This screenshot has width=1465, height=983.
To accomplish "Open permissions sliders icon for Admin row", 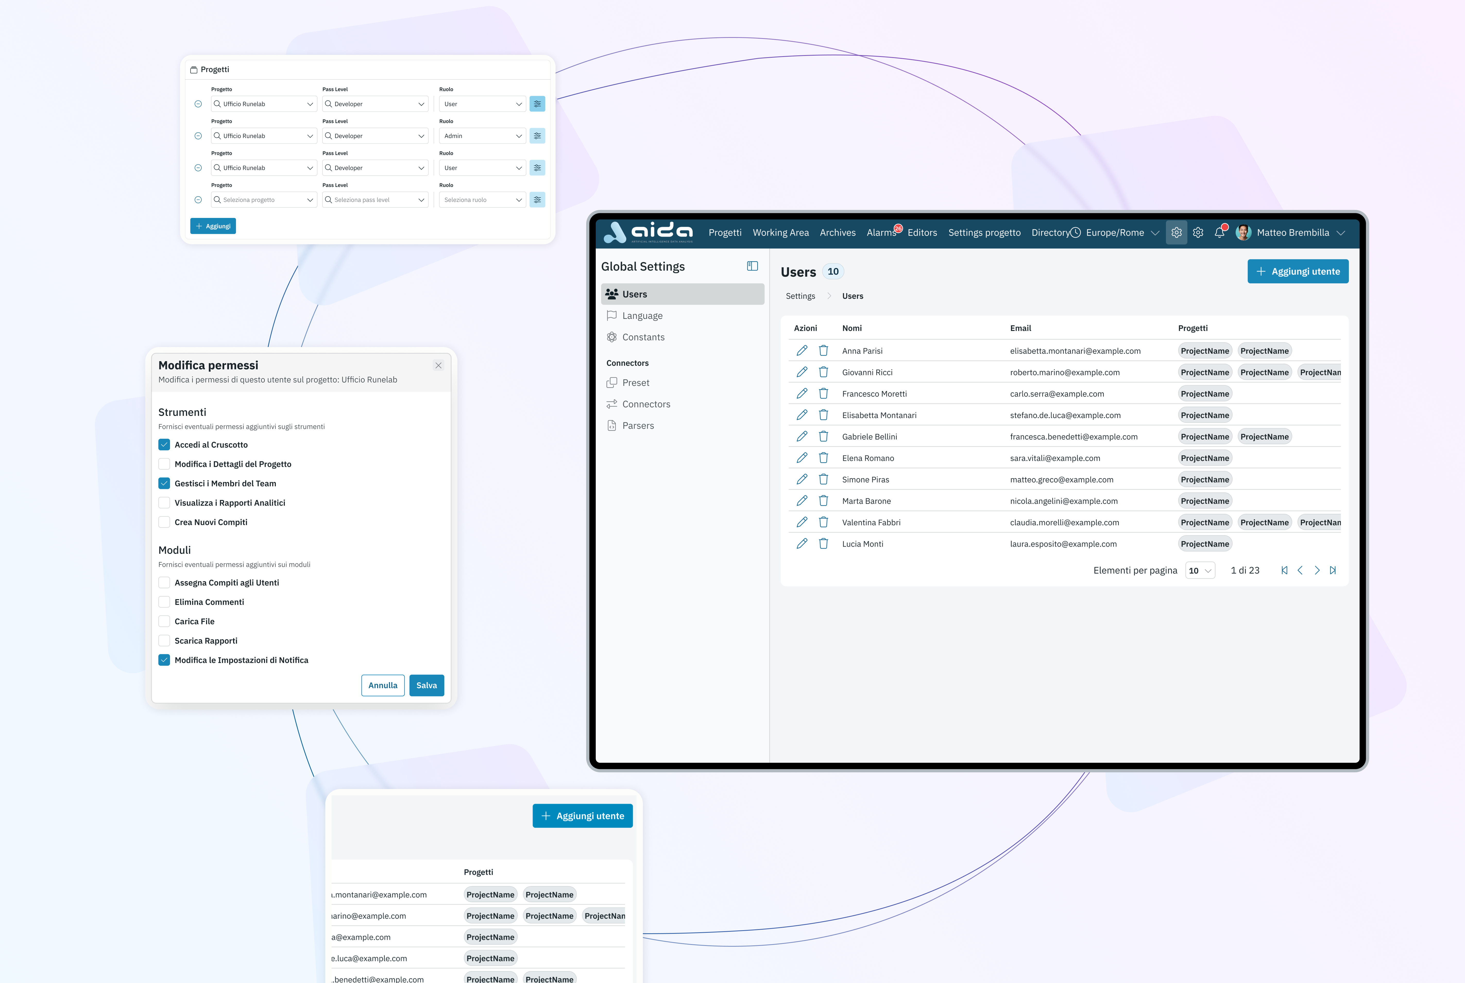I will 537,136.
